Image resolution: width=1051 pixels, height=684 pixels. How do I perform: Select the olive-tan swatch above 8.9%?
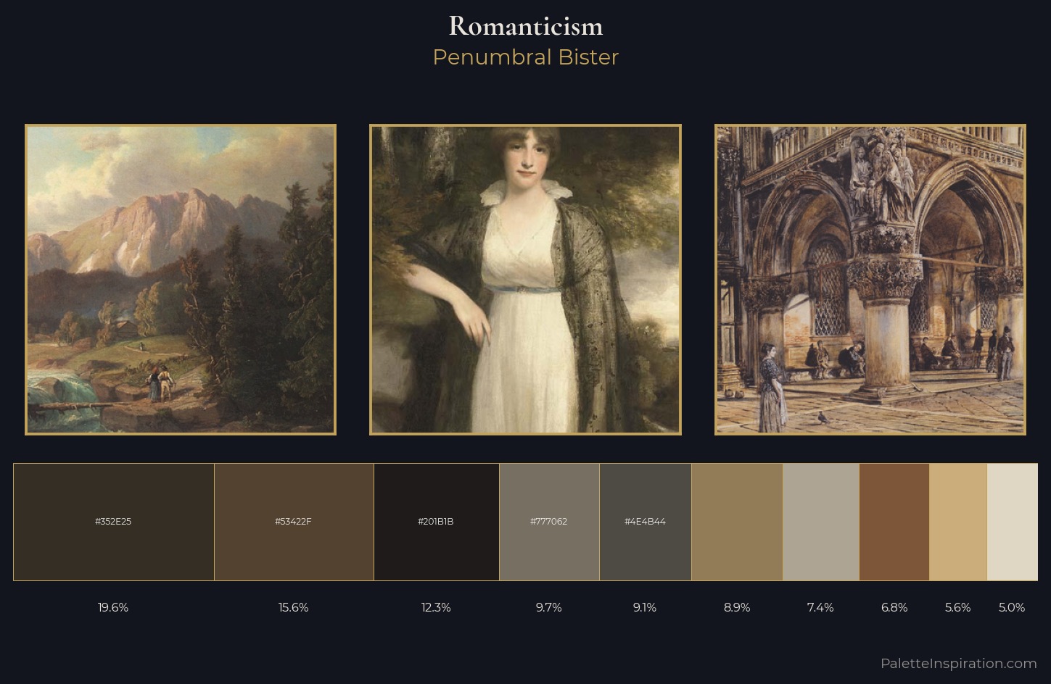click(737, 522)
